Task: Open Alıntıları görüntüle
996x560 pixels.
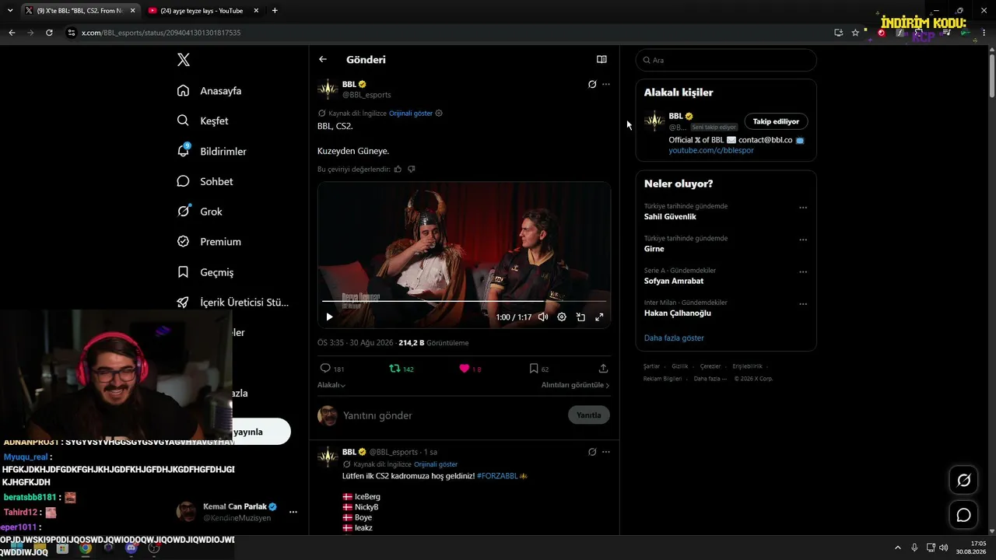Action: click(x=575, y=385)
